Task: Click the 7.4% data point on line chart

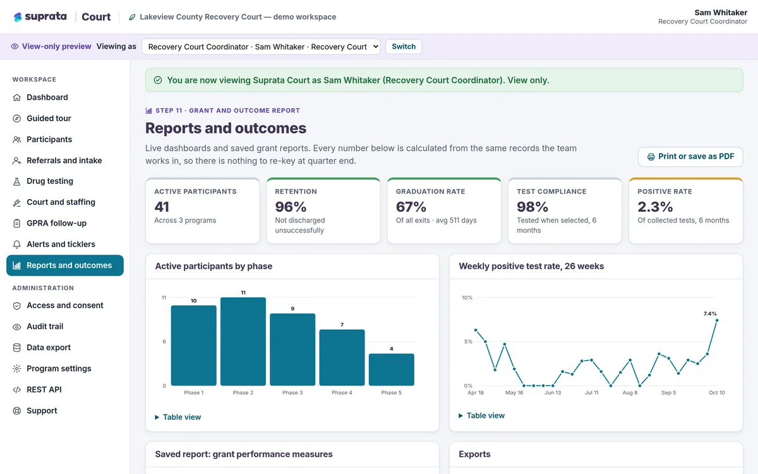Action: click(717, 320)
